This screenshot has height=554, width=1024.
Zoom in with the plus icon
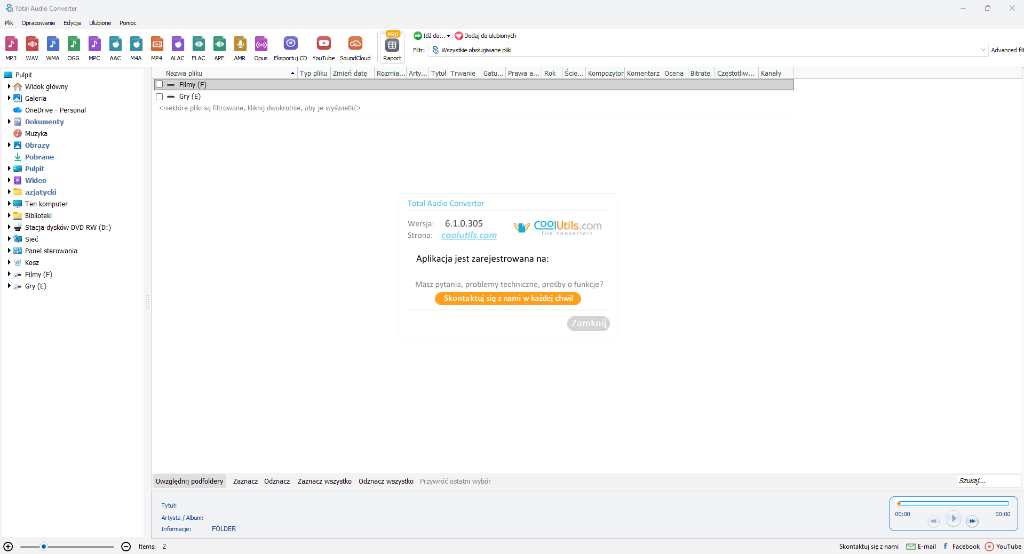pos(8,547)
